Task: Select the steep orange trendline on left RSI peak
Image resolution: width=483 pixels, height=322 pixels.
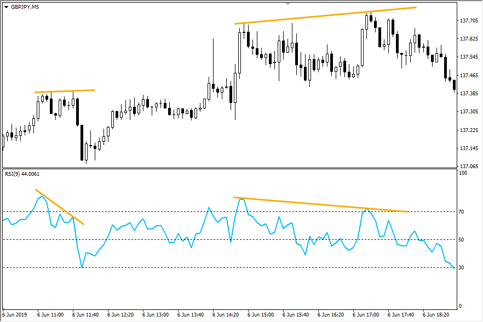Action: point(60,207)
